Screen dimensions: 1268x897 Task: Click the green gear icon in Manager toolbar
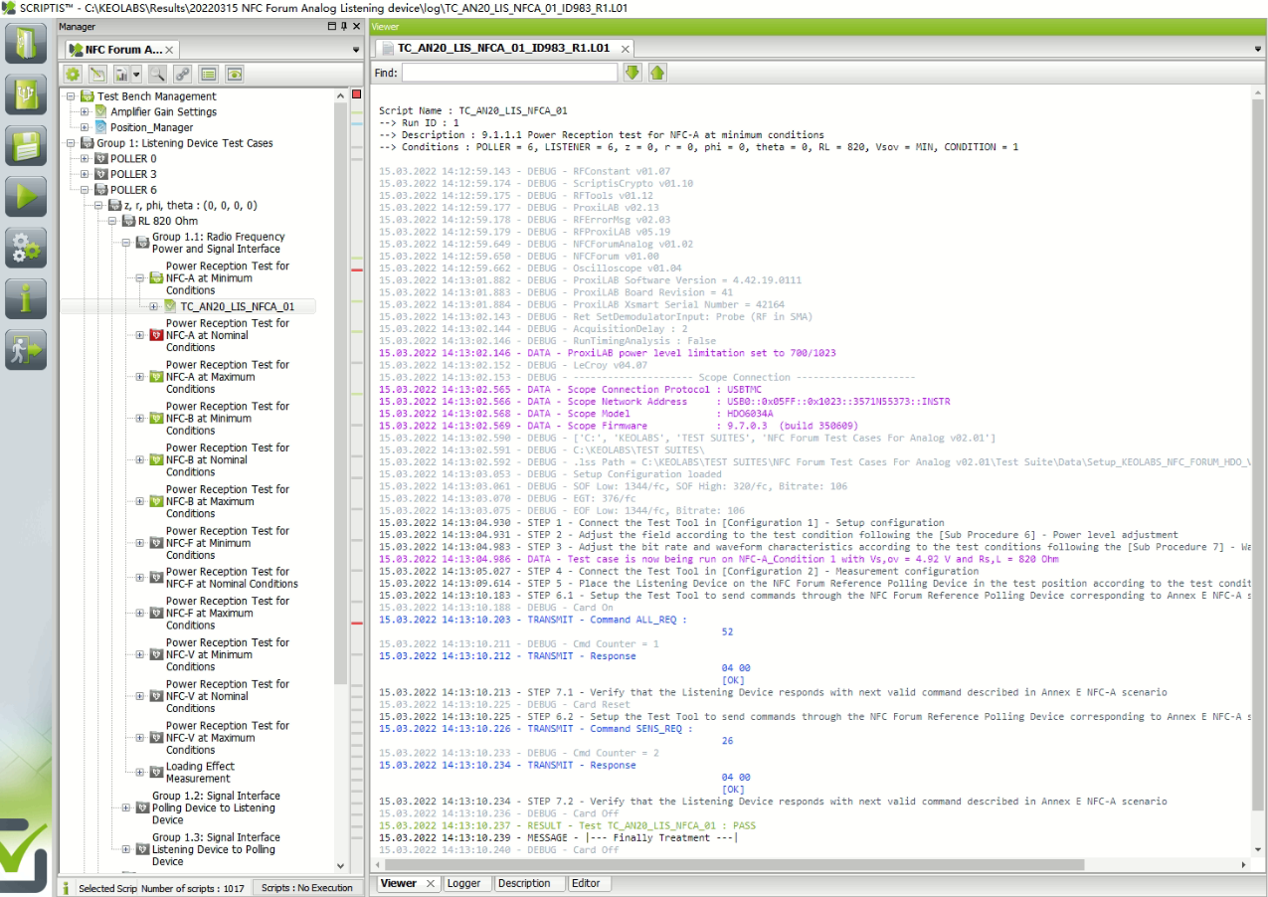(73, 74)
